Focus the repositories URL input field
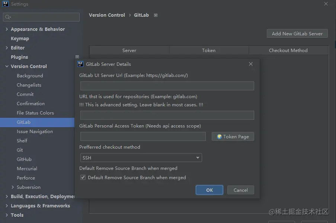 click(x=167, y=115)
